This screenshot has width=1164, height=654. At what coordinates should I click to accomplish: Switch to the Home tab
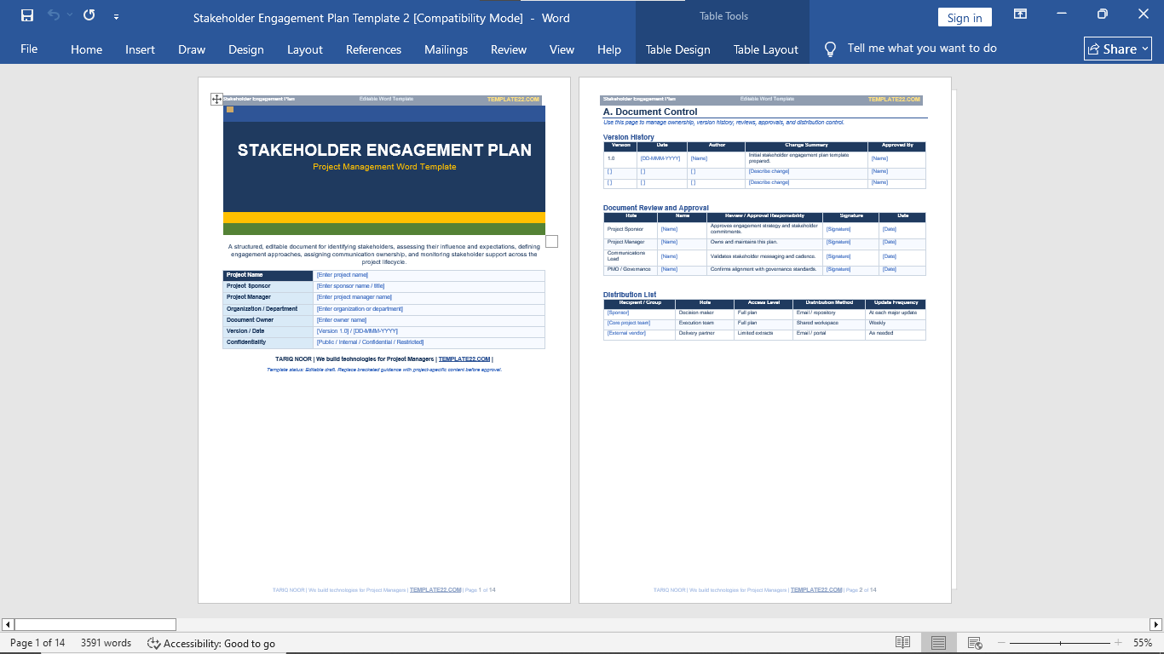[x=86, y=49]
